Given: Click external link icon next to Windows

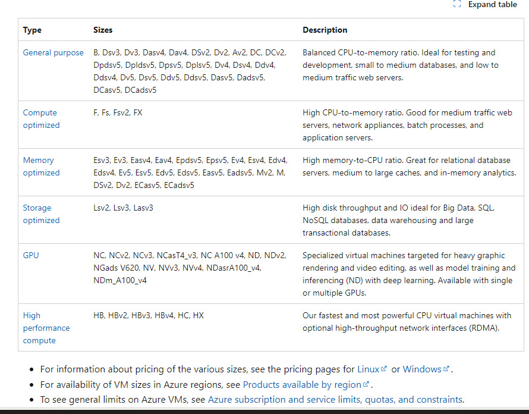Looking at the screenshot, I should (446, 369).
